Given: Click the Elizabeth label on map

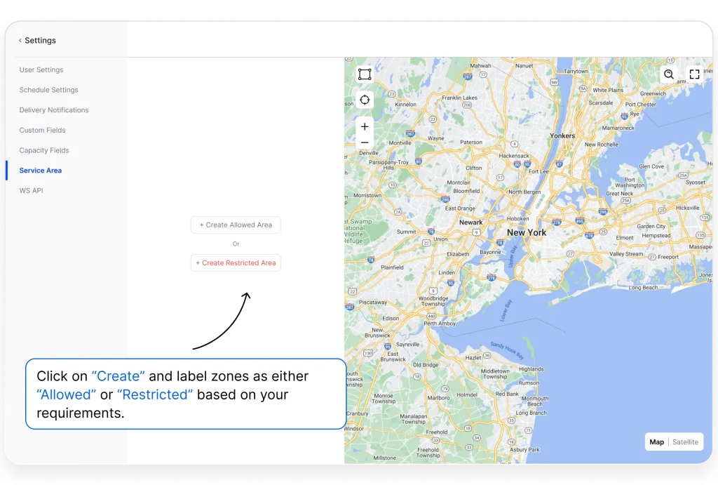Looking at the screenshot, I should pyautogui.click(x=458, y=253).
